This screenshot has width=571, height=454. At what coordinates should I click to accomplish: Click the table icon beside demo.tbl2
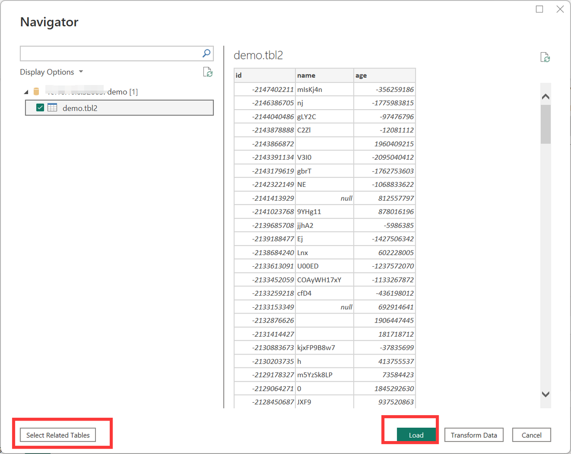click(x=52, y=108)
